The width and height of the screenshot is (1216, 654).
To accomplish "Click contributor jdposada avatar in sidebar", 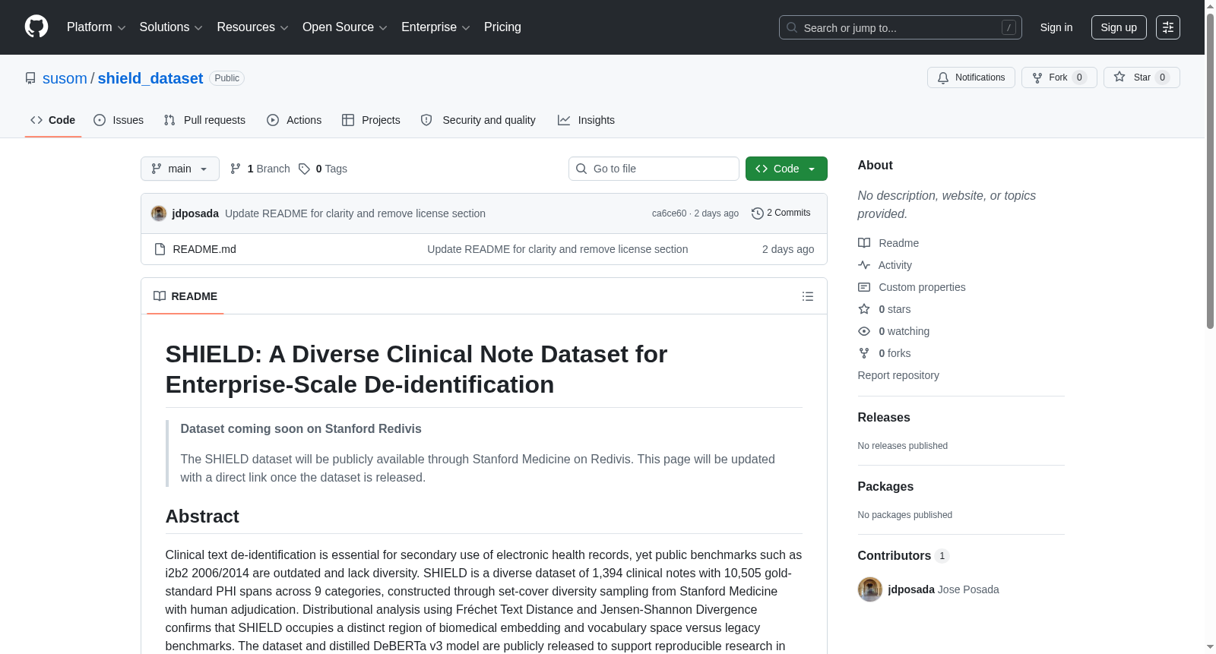I will click(x=870, y=589).
